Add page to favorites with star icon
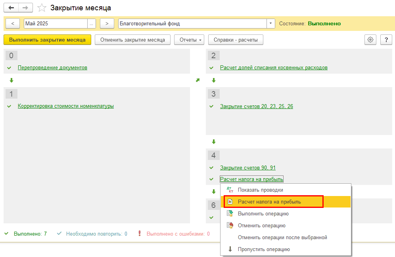Image resolution: width=395 pixels, height=257 pixels. point(42,8)
